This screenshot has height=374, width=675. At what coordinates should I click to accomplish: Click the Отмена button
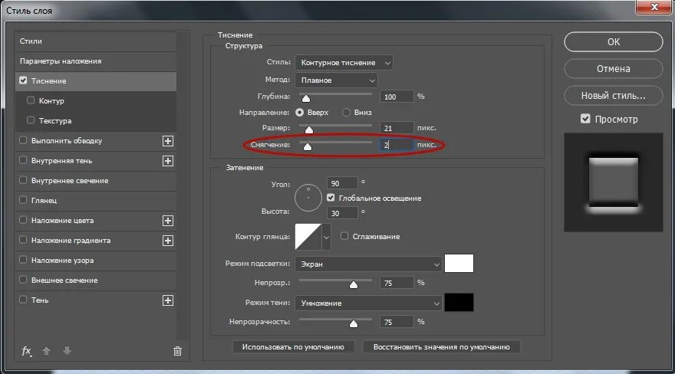pyautogui.click(x=614, y=69)
